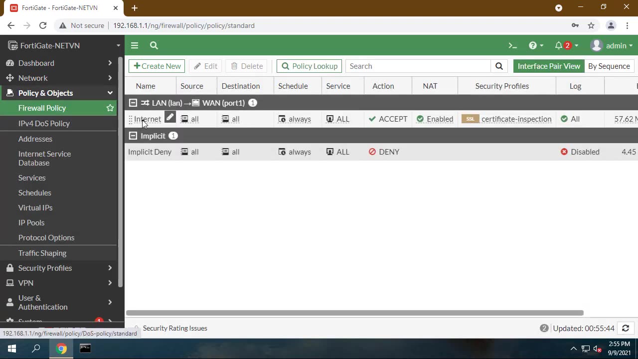Viewport: 638px width, 359px height.
Task: Expand the Security Profiles menu
Action: point(58,268)
